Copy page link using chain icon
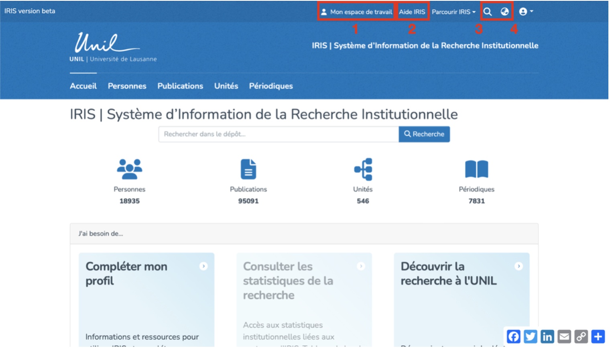The image size is (610, 348). [581, 337]
